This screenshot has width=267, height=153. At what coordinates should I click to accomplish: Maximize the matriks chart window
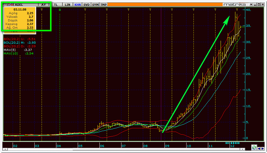259,5
